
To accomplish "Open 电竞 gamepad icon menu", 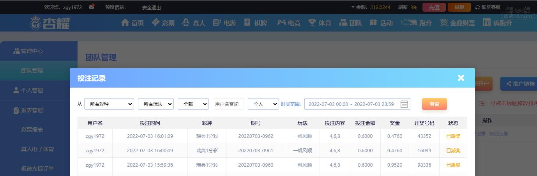I will (281, 23).
